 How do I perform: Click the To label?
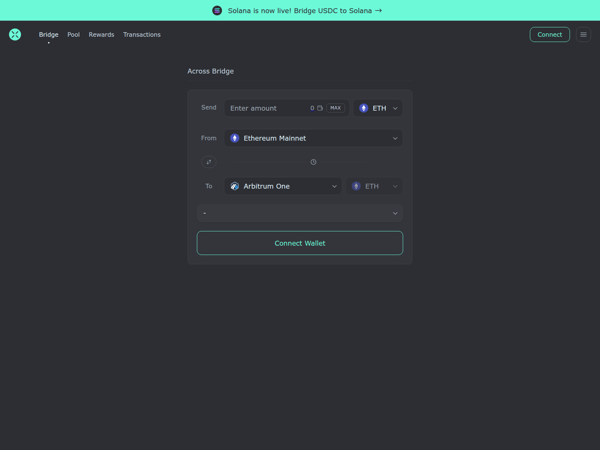(x=209, y=186)
